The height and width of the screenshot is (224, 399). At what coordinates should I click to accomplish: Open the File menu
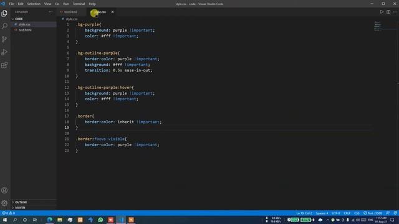[11, 4]
